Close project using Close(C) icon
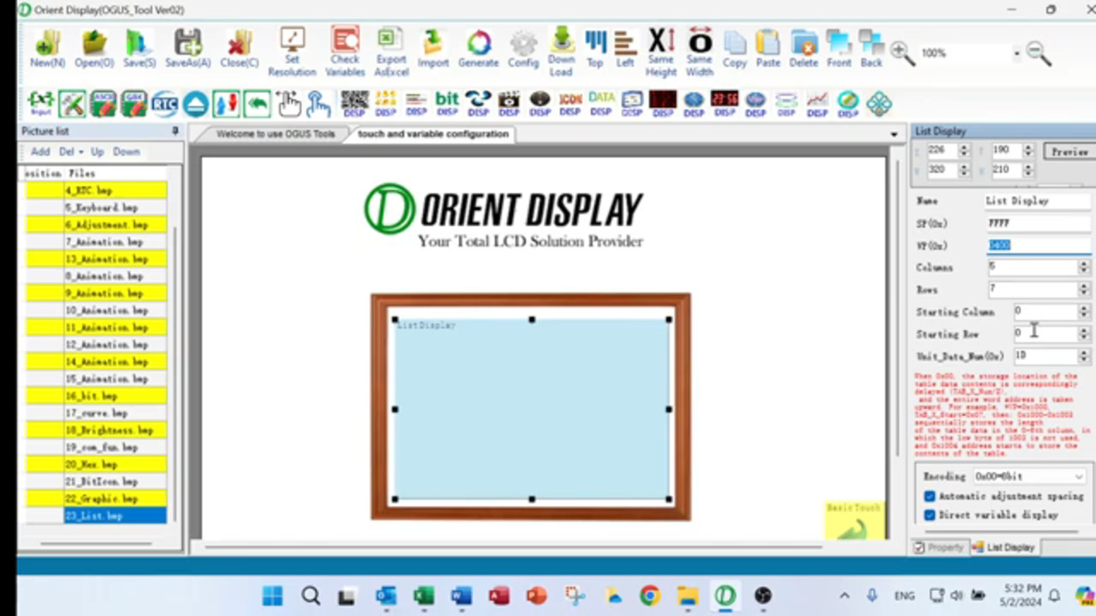1096x616 pixels. [x=239, y=49]
